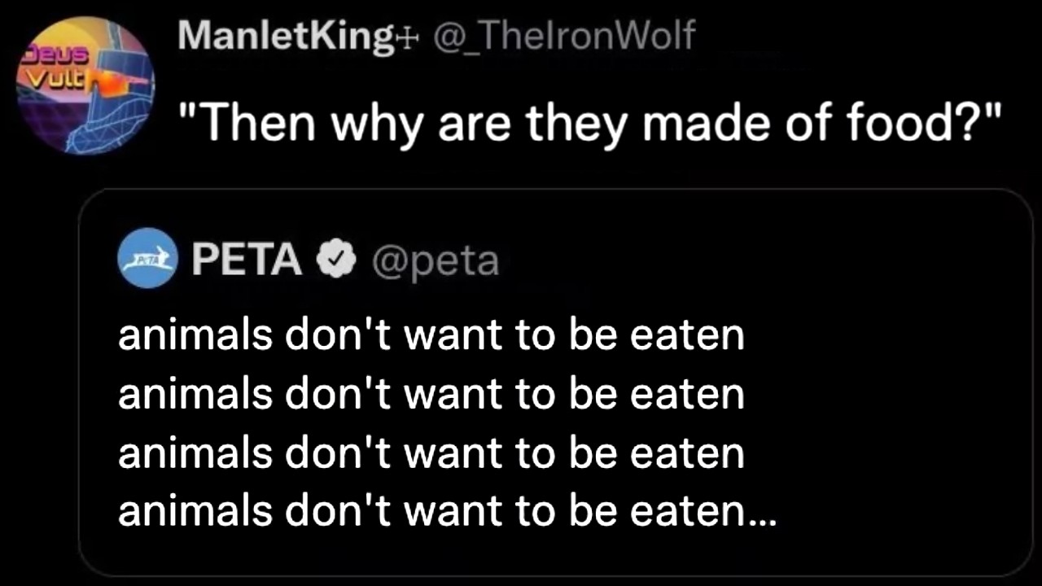Click the third line of PETA's quoted tweet

[431, 453]
